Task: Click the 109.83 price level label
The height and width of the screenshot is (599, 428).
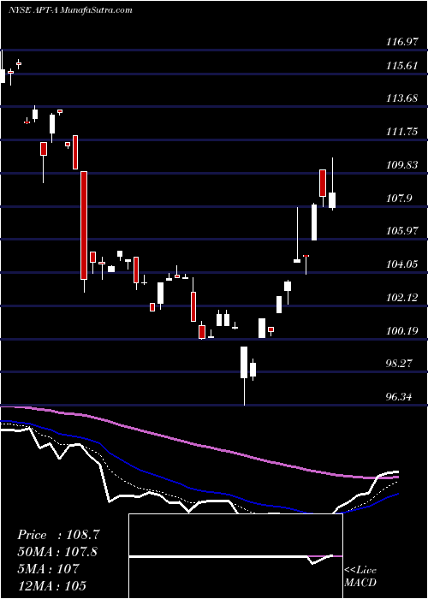Action: (x=402, y=165)
